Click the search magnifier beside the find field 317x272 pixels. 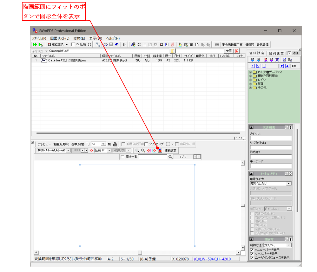point(171,157)
